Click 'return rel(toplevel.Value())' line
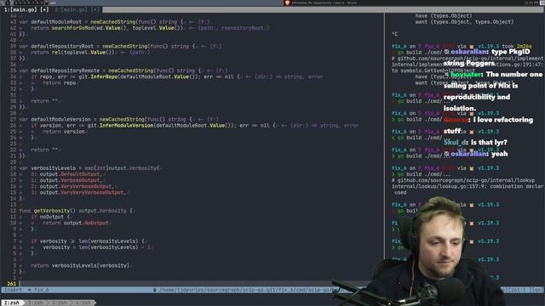The height and width of the screenshot is (306, 545). tap(72, 53)
